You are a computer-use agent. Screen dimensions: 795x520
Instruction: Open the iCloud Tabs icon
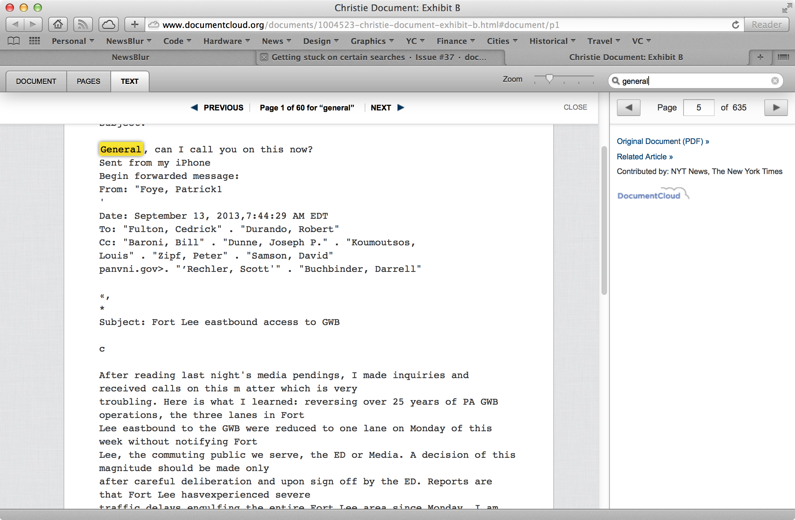point(108,25)
